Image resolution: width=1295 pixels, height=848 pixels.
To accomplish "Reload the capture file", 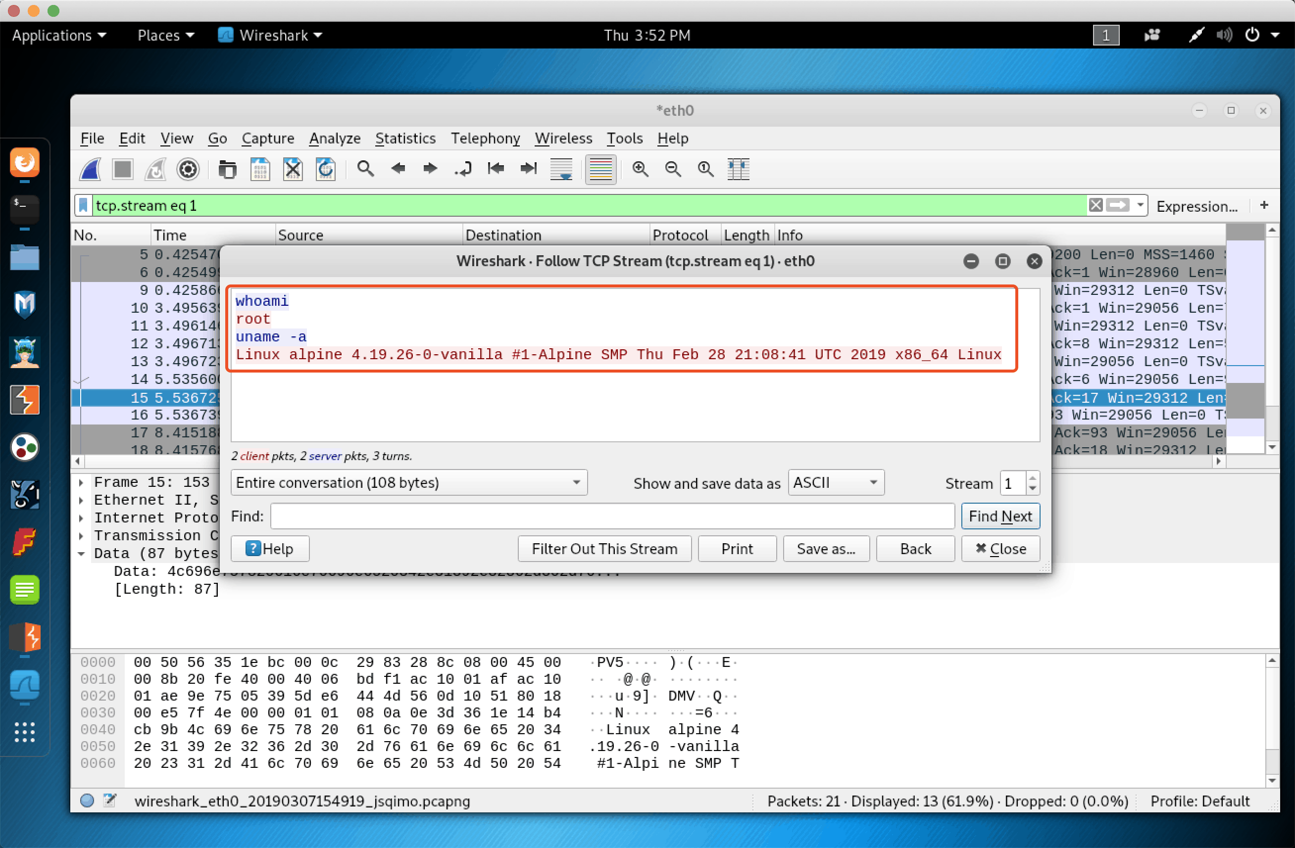I will click(325, 169).
